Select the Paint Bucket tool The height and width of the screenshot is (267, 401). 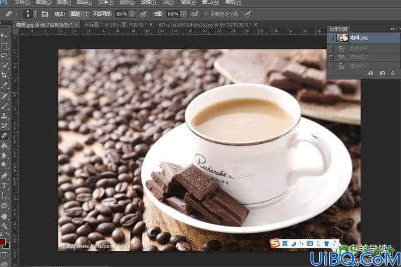(4, 145)
